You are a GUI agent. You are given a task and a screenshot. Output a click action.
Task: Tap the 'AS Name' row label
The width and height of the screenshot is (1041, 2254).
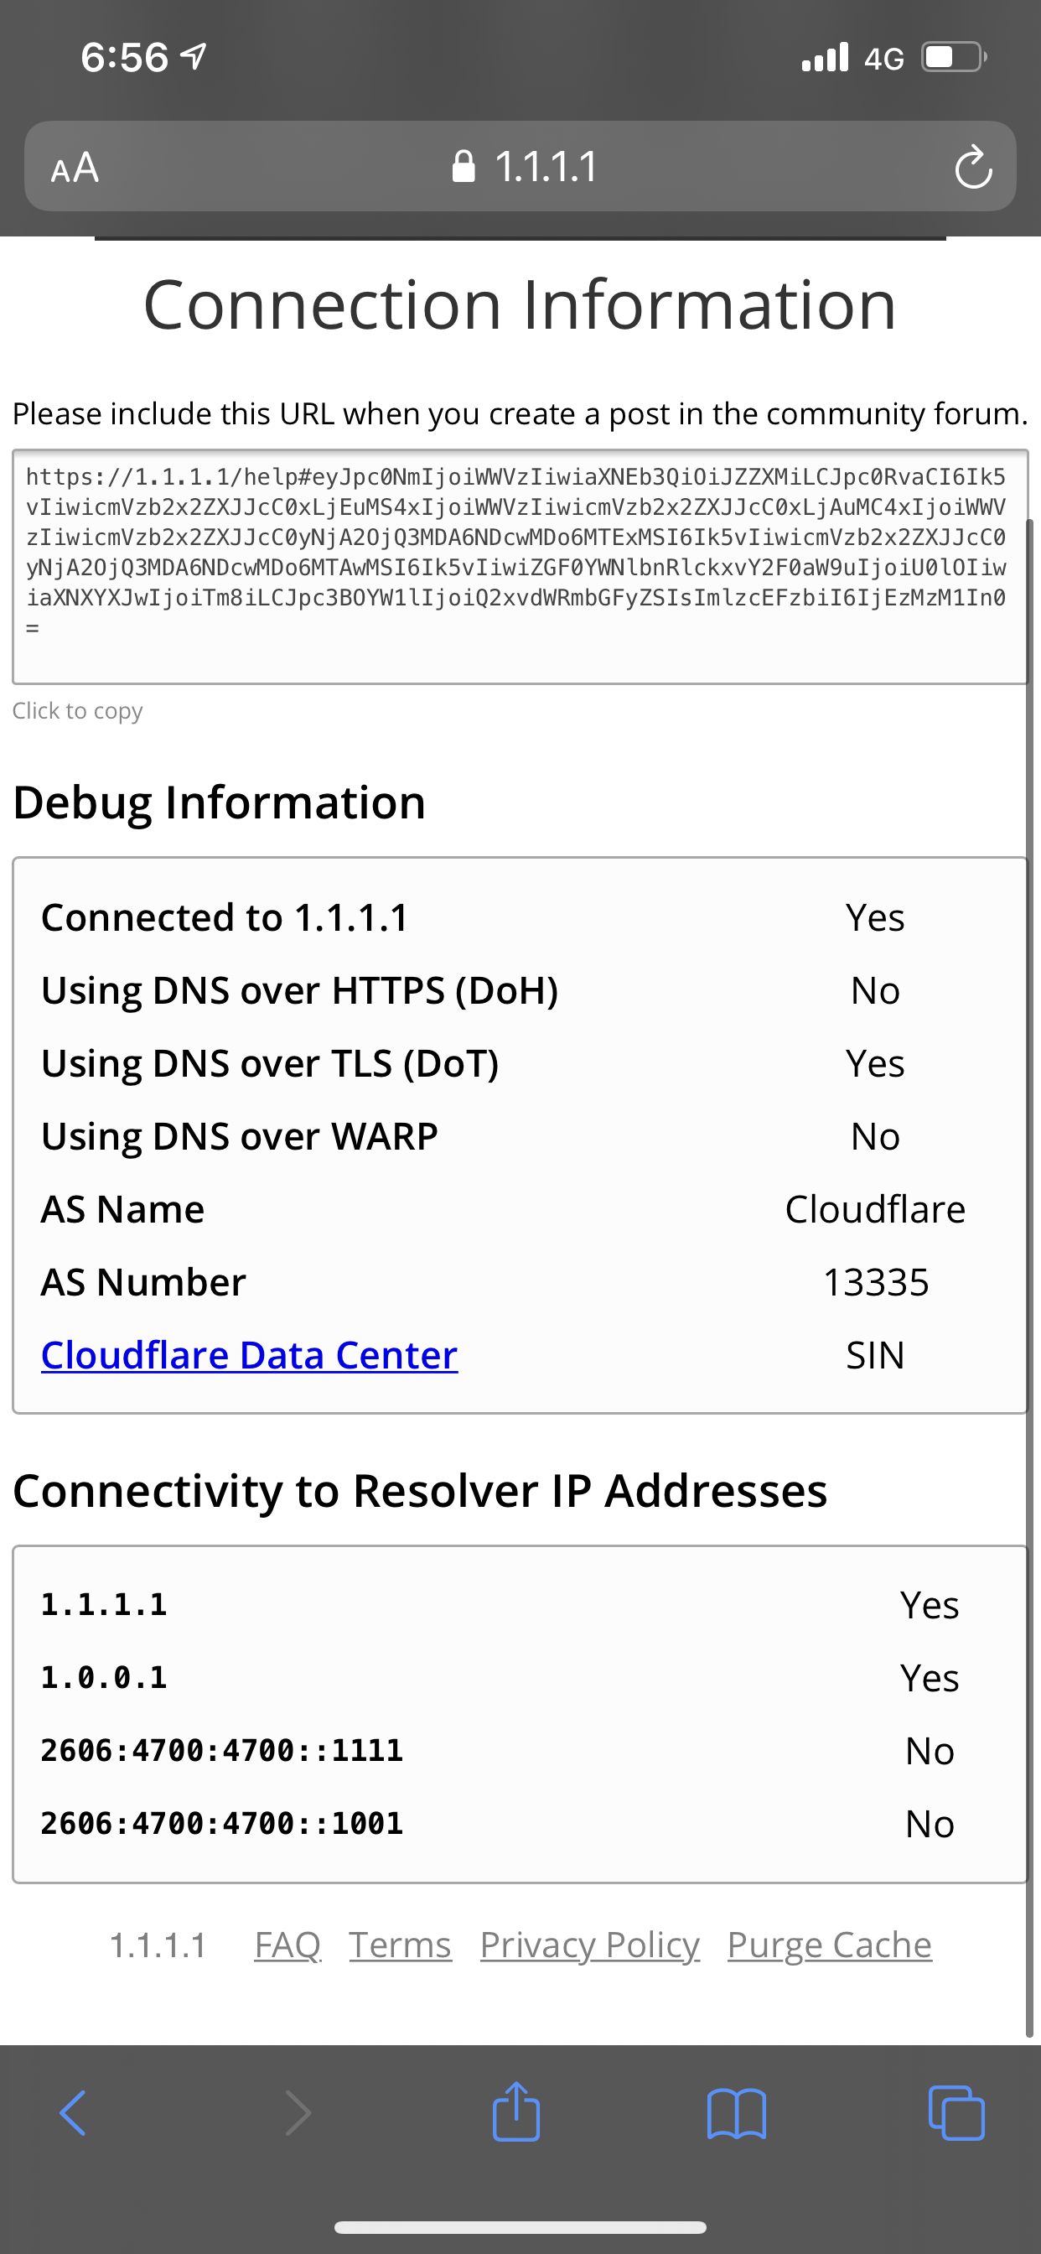coord(123,1209)
